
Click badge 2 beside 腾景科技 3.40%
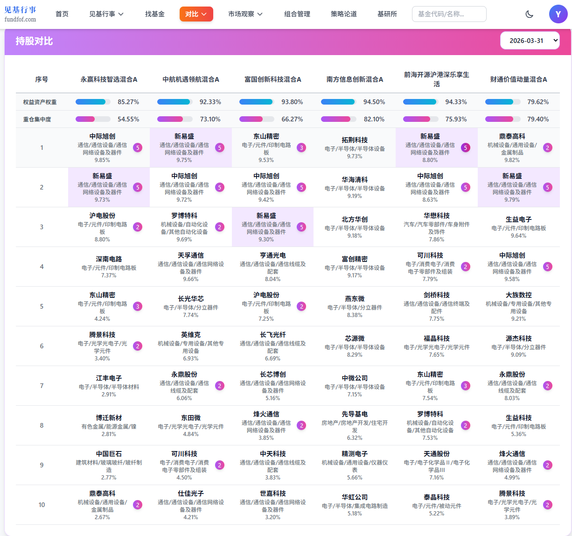138,346
